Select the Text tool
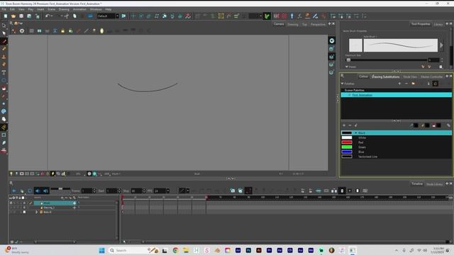 4,72
